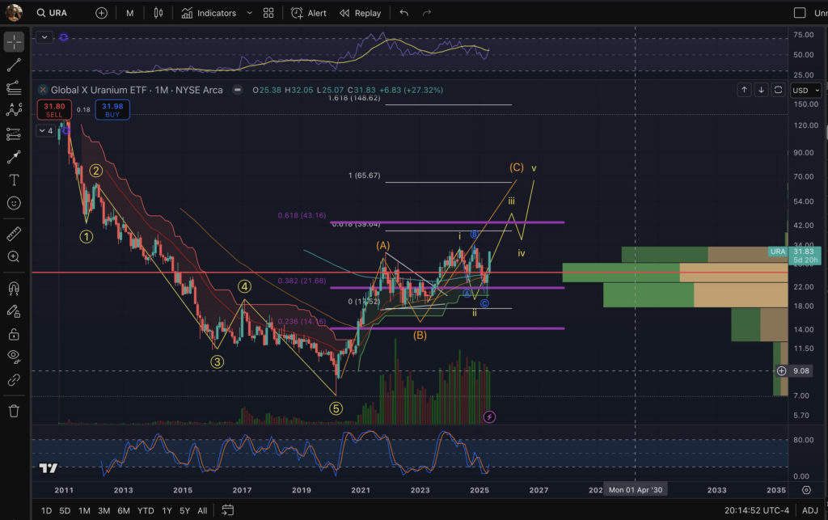The width and height of the screenshot is (828, 520).
Task: Click the URA 31.83 price label
Action: (794, 256)
